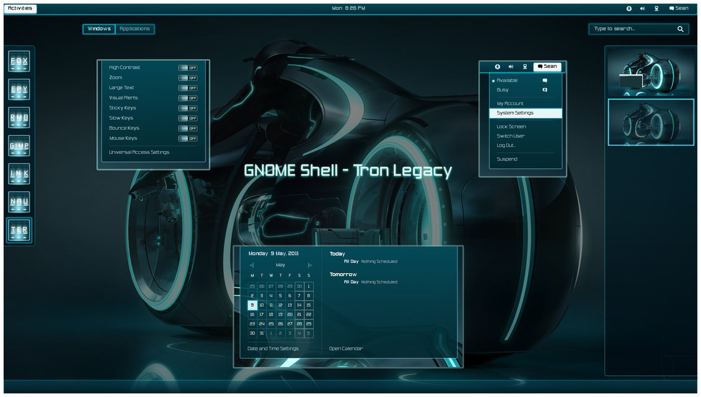Screen dimensions: 701x397
Task: Open the TER terminal dock icon
Action: coord(19,230)
